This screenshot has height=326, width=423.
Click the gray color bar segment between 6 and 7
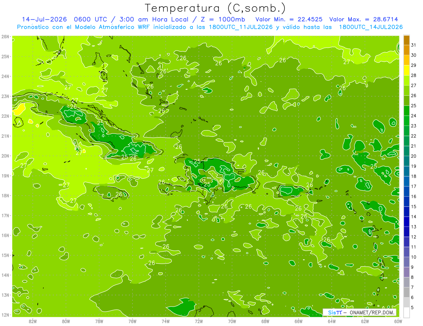406,292
